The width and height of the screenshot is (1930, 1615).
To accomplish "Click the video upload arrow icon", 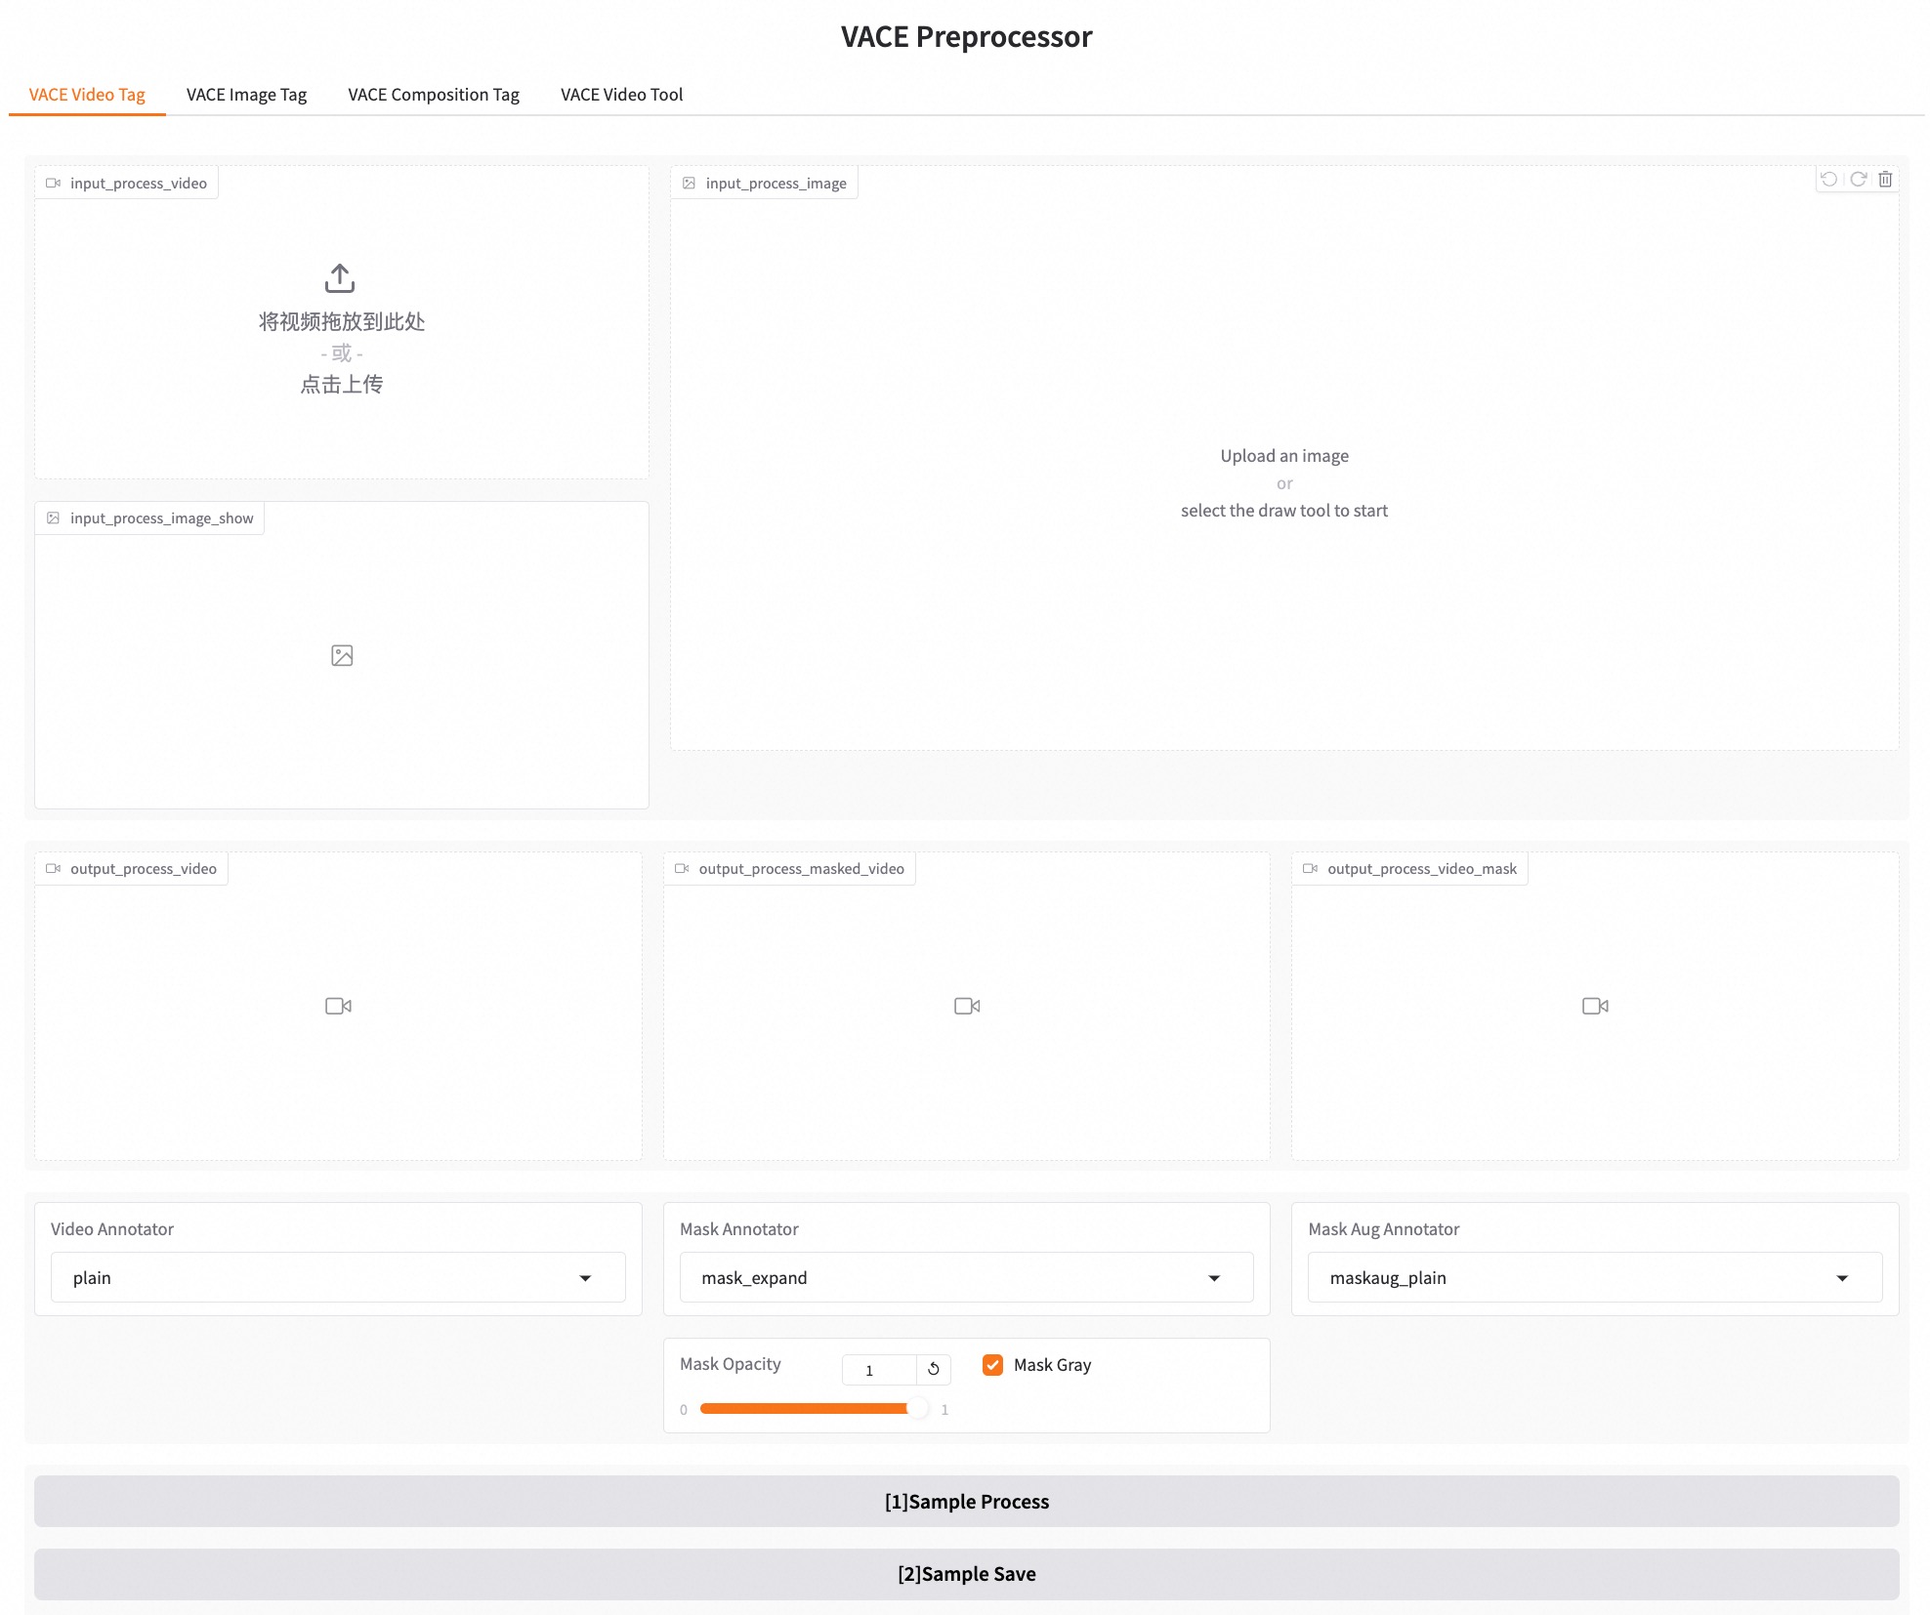I will pyautogui.click(x=340, y=278).
